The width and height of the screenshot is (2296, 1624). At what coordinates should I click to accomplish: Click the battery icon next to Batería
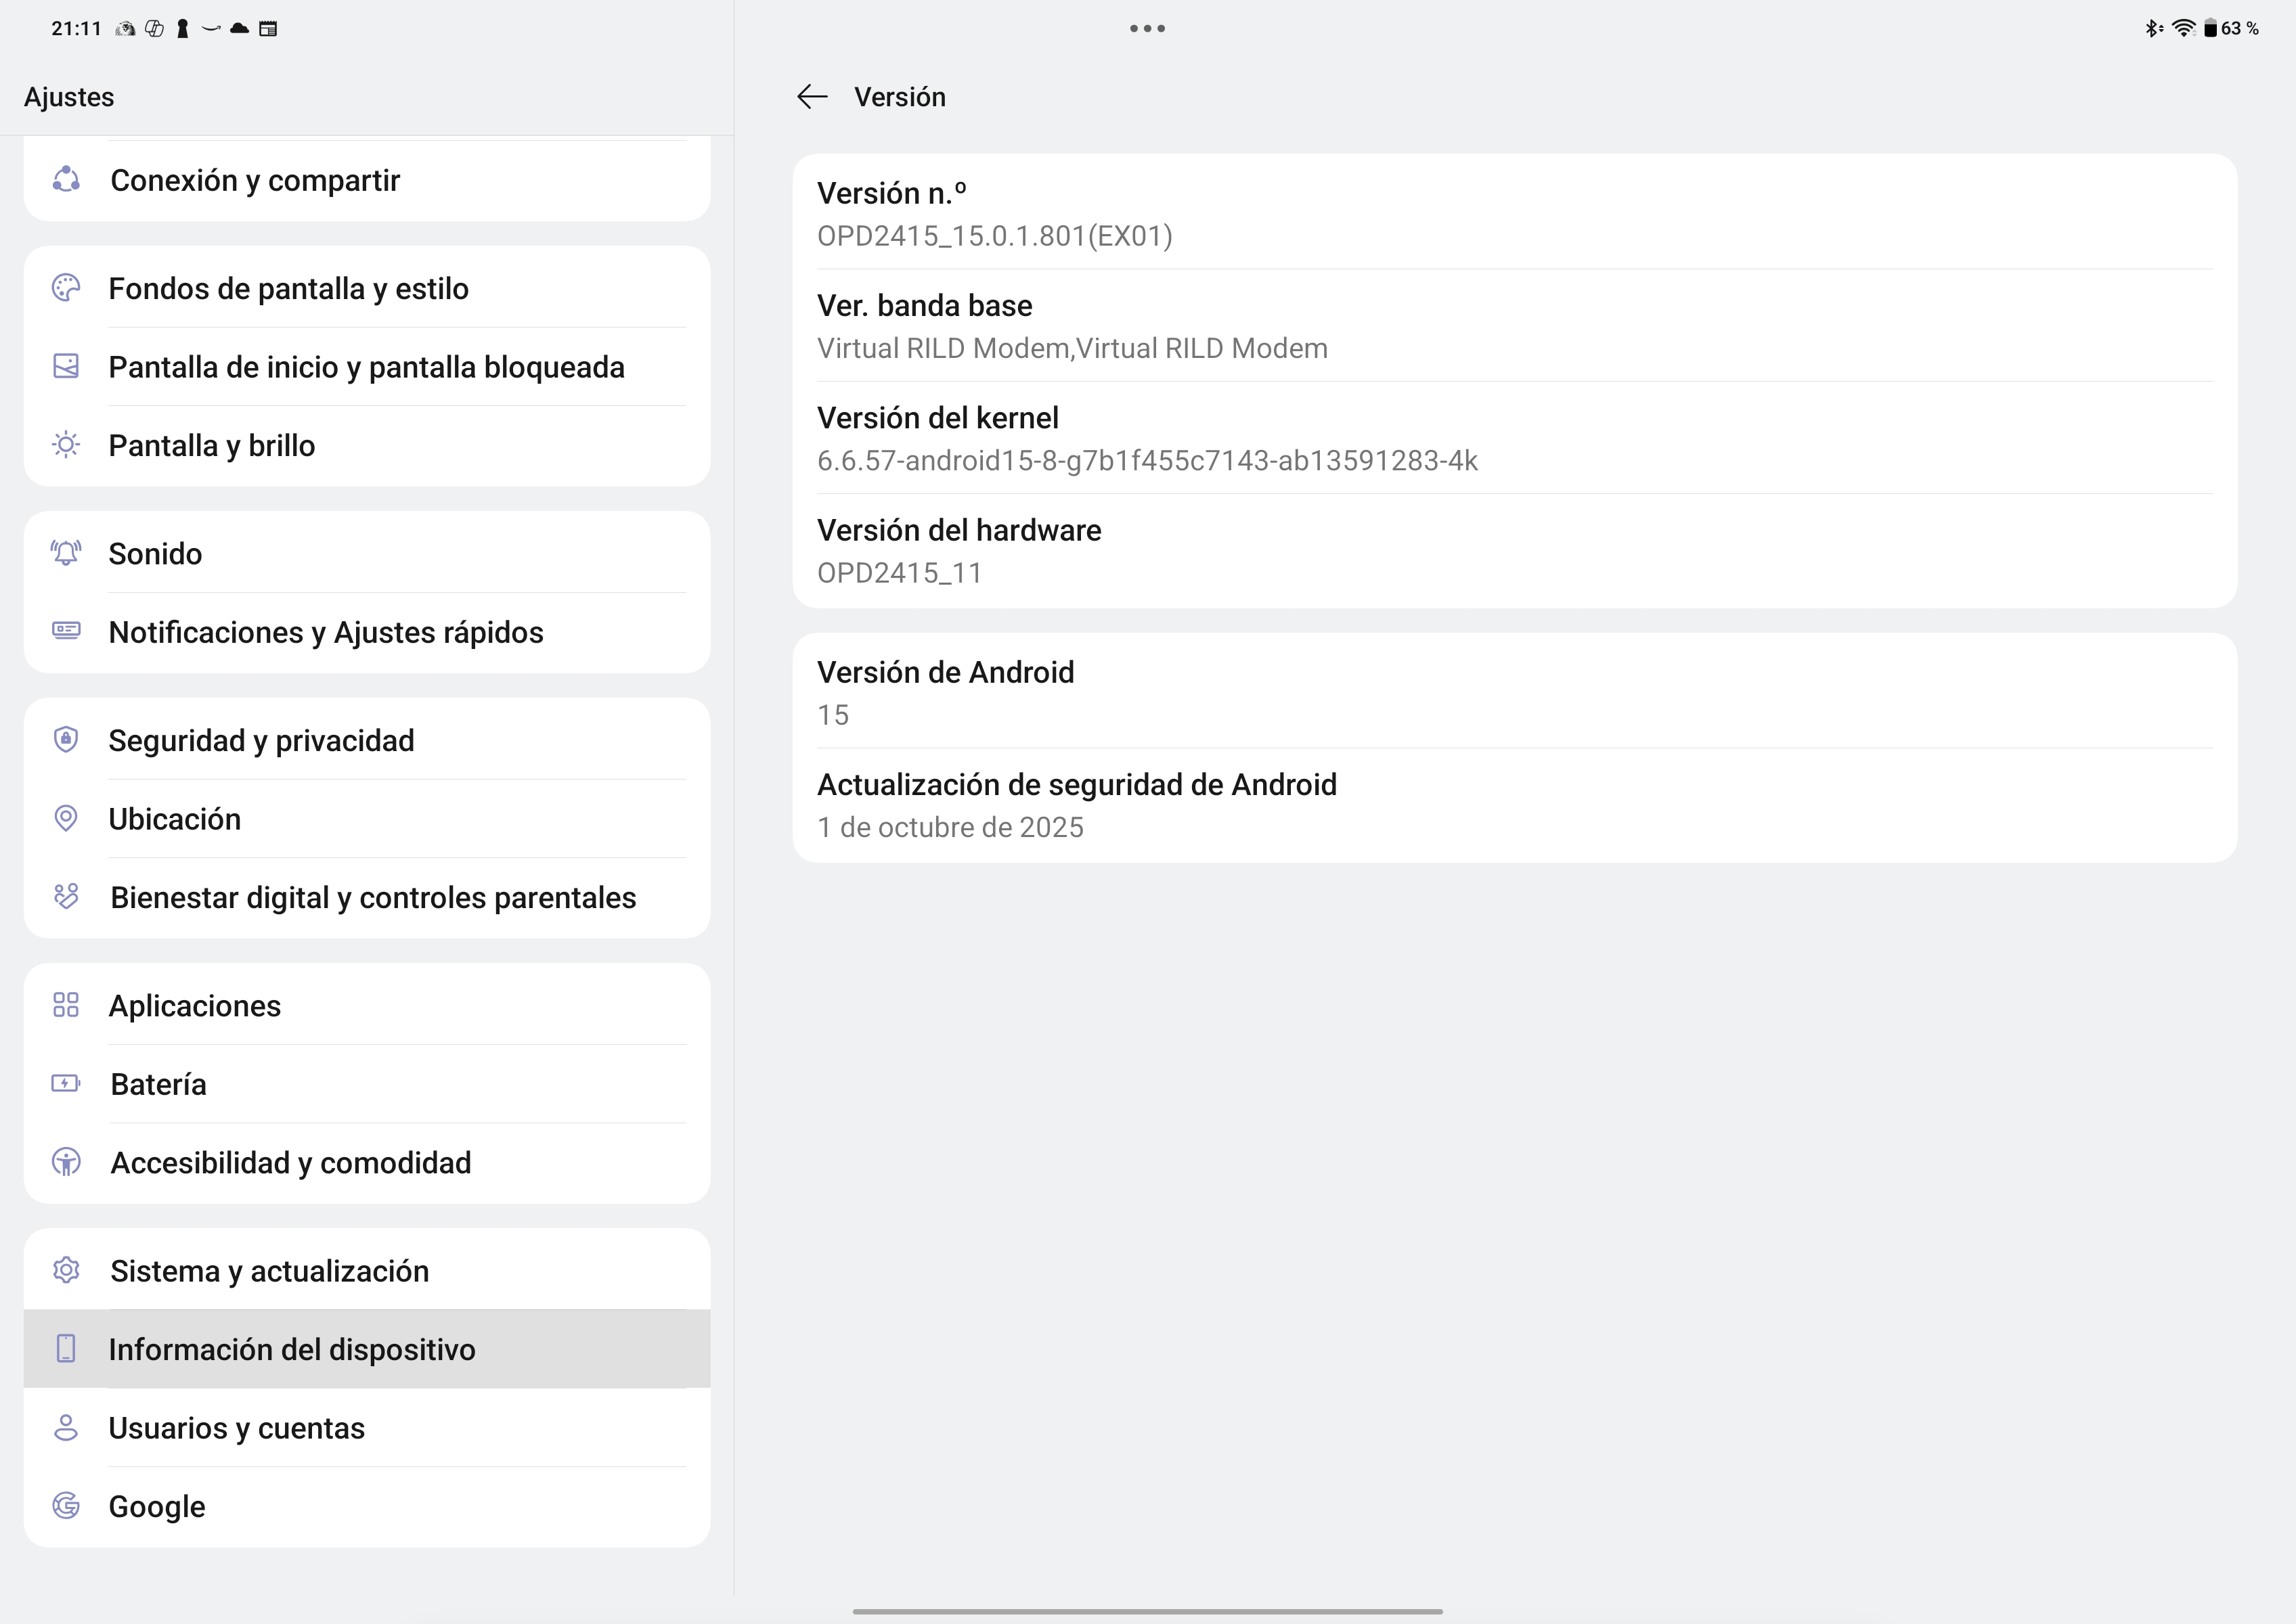[x=66, y=1083]
